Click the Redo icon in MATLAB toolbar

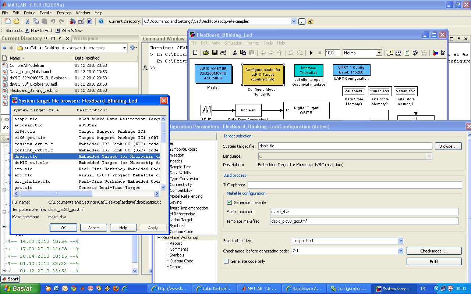[61, 22]
